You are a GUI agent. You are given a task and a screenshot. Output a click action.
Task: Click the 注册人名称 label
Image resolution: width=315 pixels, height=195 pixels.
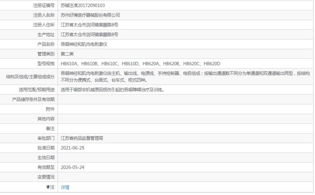pos(44,15)
